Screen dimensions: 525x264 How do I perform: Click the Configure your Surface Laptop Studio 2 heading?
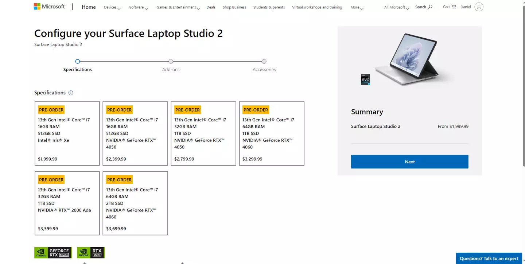(x=128, y=34)
